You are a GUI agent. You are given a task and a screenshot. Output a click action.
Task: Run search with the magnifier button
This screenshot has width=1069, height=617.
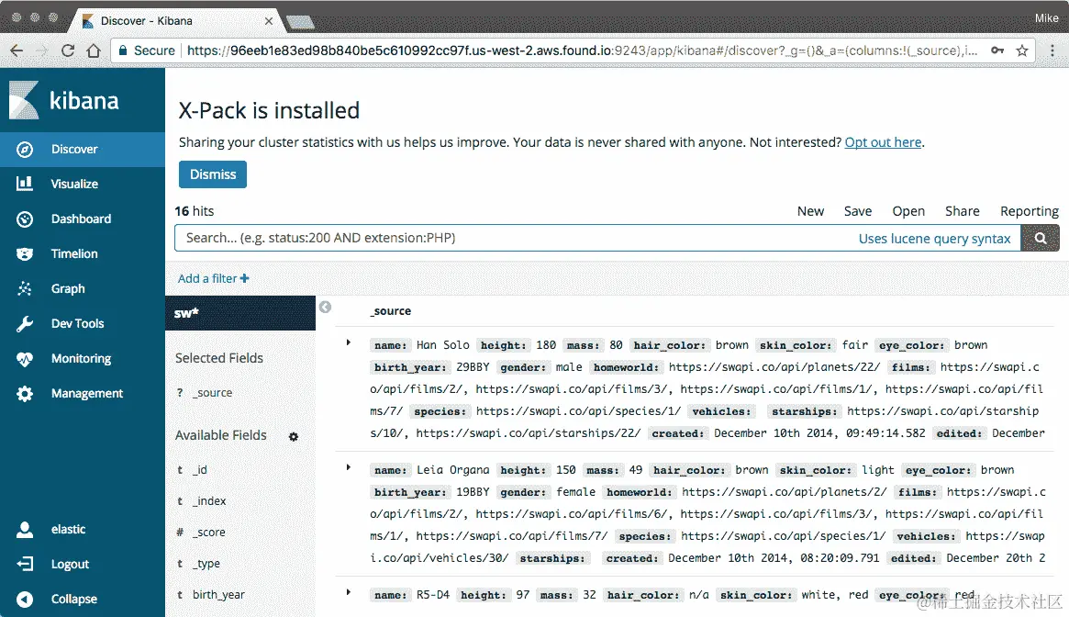pos(1041,238)
